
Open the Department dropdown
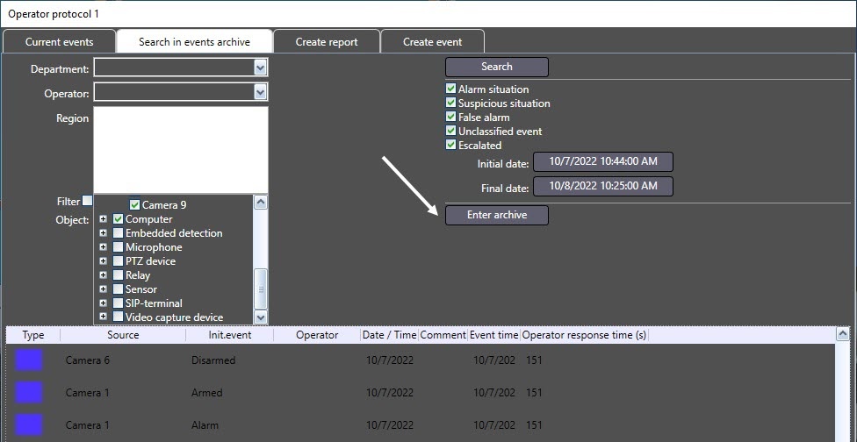[260, 68]
